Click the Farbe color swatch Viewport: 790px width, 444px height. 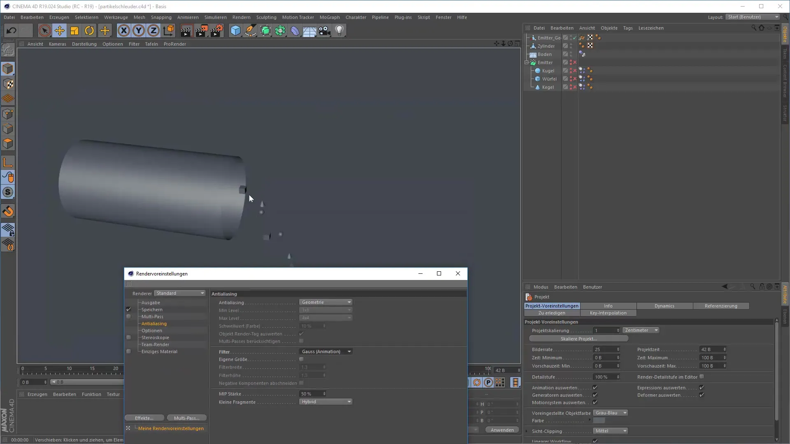coord(599,421)
